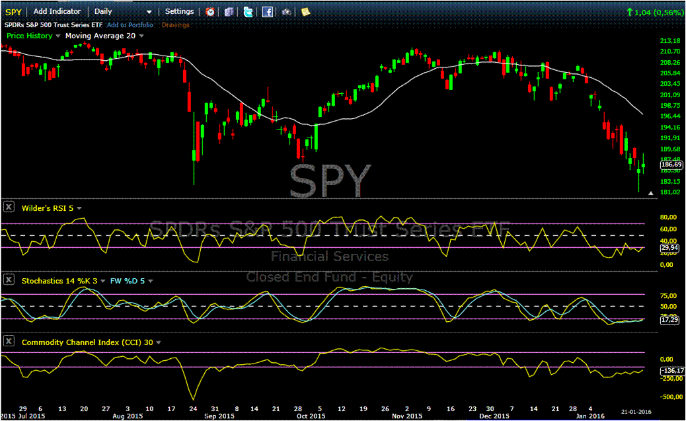686x421 pixels.
Task: Open the yellow sticky note icon
Action: [x=305, y=12]
